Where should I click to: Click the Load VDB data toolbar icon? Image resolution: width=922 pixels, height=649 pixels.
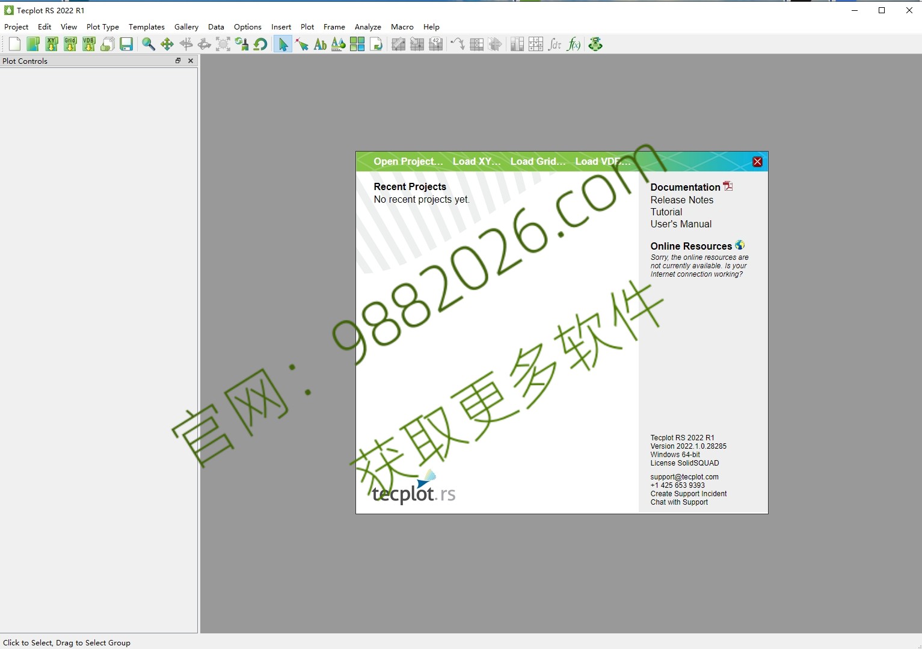(x=89, y=44)
